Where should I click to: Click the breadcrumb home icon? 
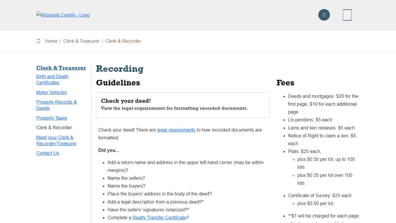(x=39, y=41)
